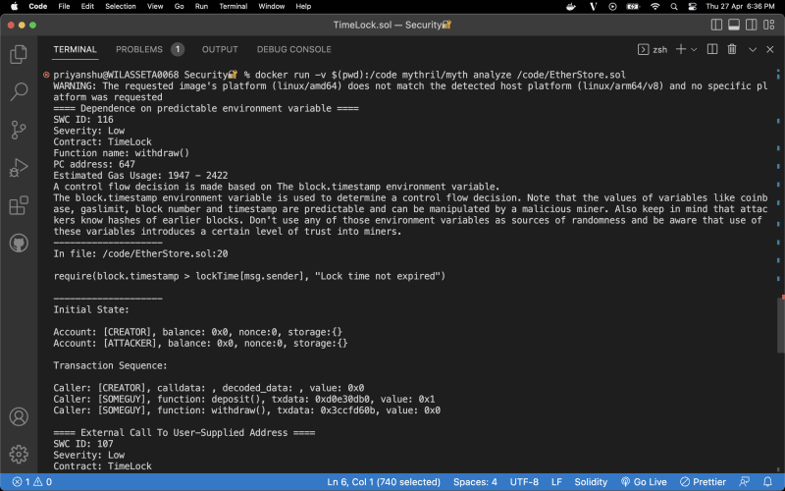Open Source Control view
Image resolution: width=785 pixels, height=491 pixels.
(19, 130)
